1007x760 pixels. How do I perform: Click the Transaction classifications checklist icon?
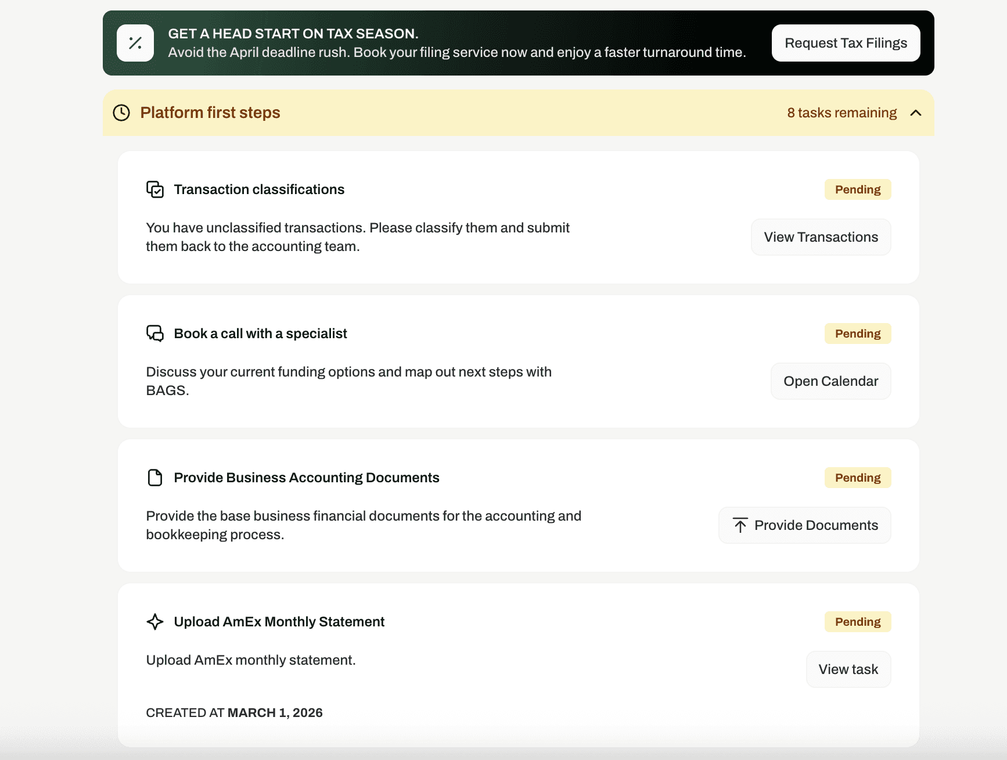point(155,189)
